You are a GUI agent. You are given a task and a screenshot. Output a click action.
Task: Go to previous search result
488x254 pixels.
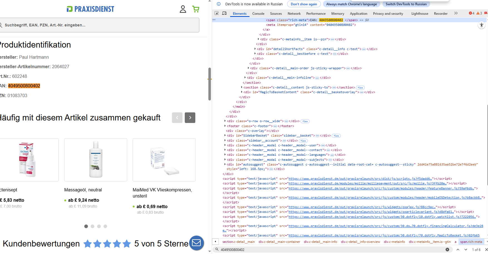click(458, 250)
